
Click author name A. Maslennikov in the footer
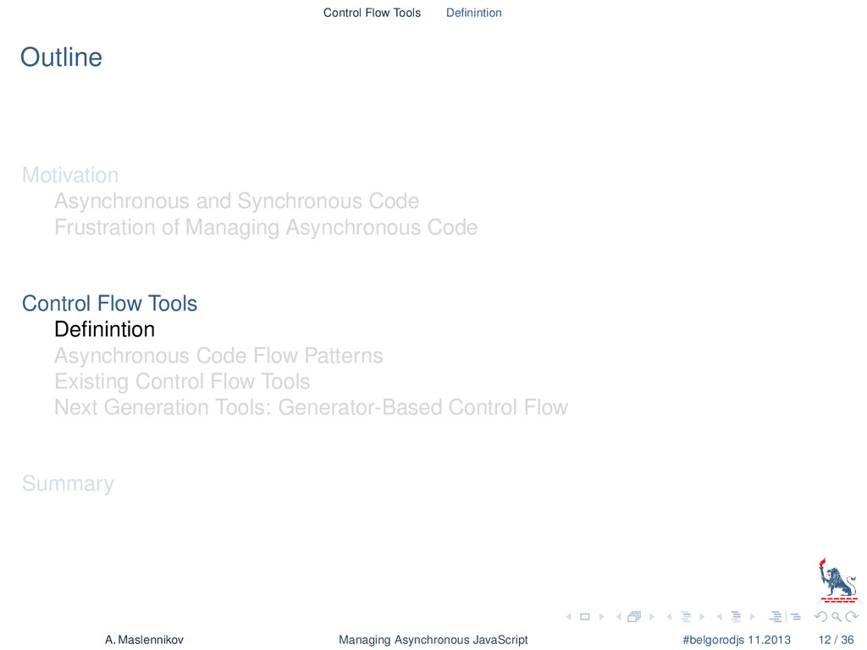[x=144, y=640]
